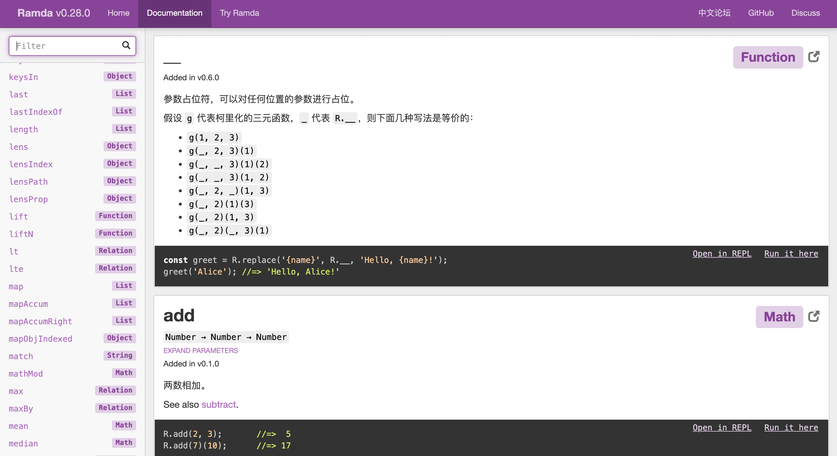
Task: Select lensPath in the function list
Action: pyautogui.click(x=28, y=182)
